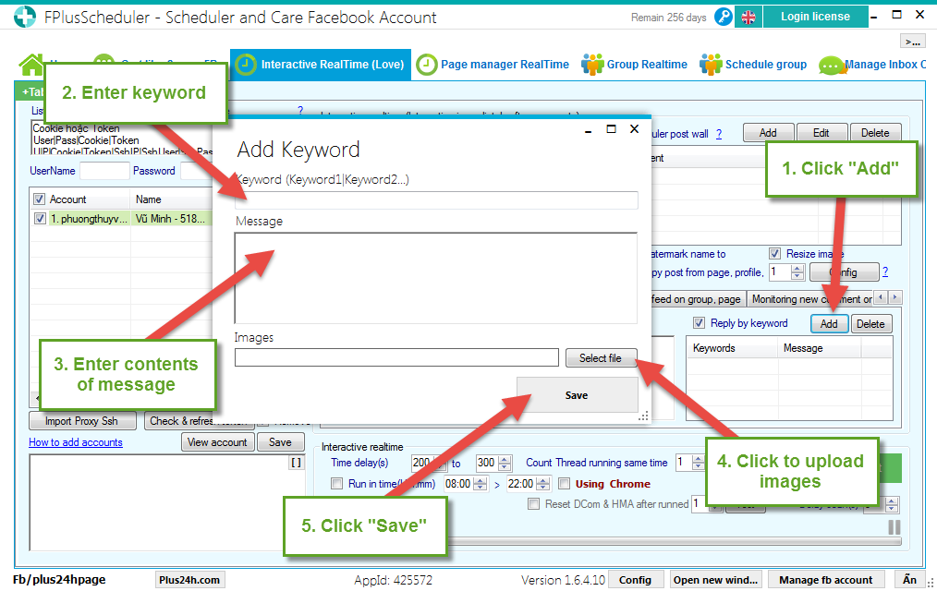Click the "Remain 256 days" text
This screenshot has height=591, width=937.
point(669,18)
